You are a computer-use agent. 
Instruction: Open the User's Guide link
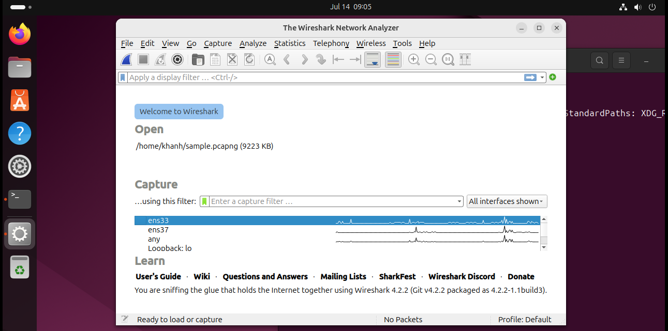coord(158,277)
